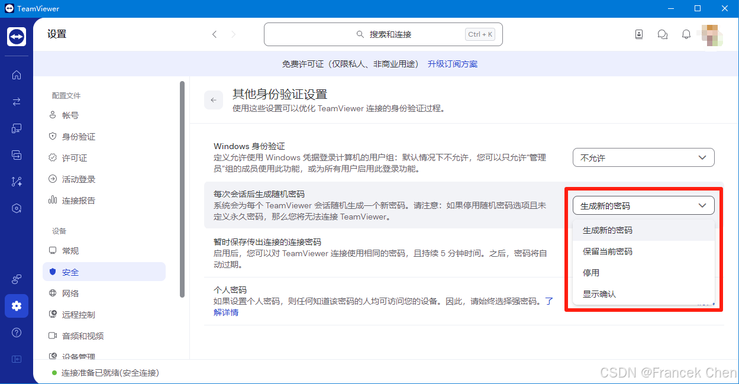Image resolution: width=739 pixels, height=384 pixels.
Task: Click the 每次会话后生成随机密码 heading
Action: pos(259,194)
